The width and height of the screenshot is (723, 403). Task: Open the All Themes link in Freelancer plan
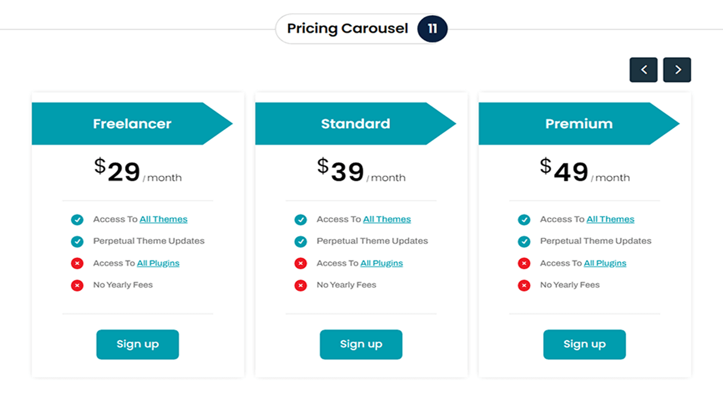point(164,219)
